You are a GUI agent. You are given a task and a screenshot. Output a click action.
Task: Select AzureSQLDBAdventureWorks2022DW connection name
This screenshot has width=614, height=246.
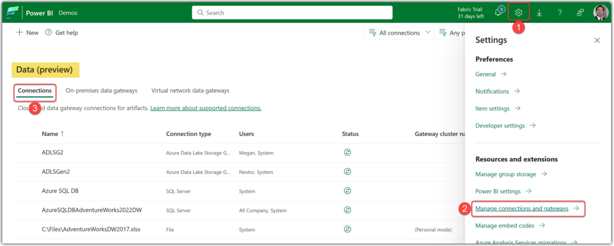pyautogui.click(x=92, y=210)
